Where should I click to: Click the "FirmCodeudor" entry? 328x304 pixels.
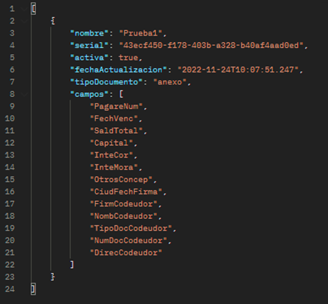[123, 204]
